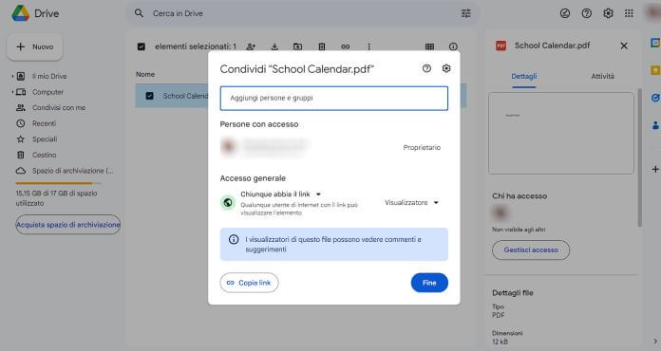The width and height of the screenshot is (661, 351).
Task: Open the Google apps grid
Action: [x=629, y=13]
